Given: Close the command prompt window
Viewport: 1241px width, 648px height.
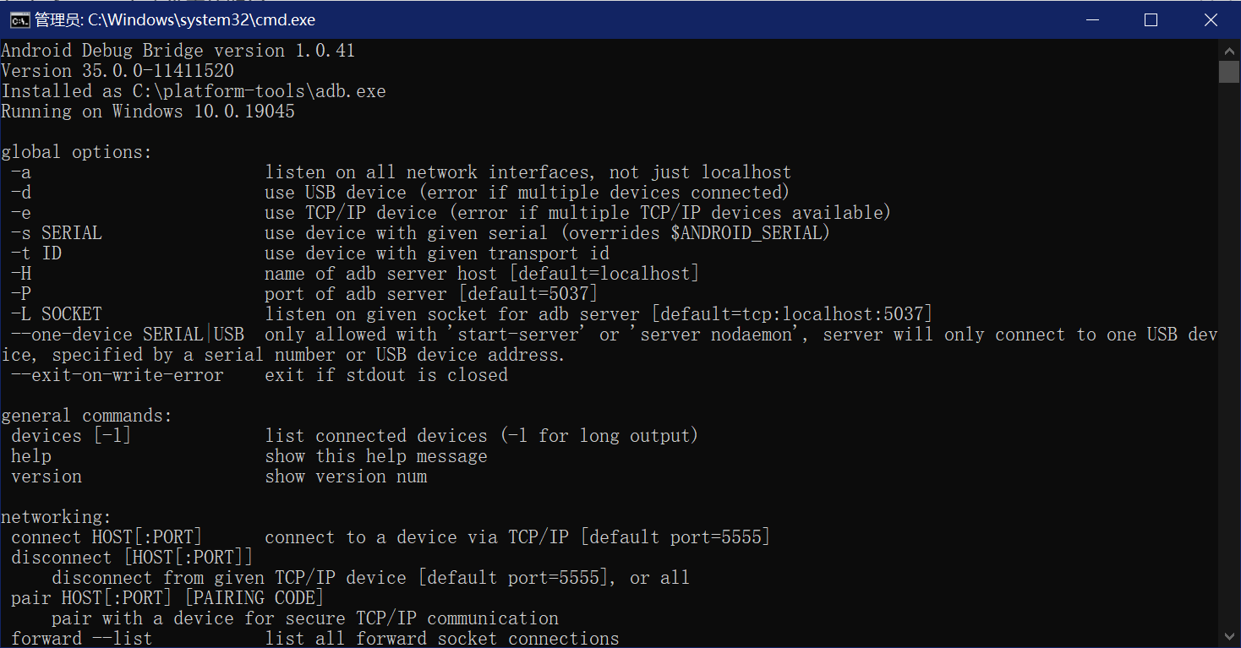Looking at the screenshot, I should tap(1210, 19).
